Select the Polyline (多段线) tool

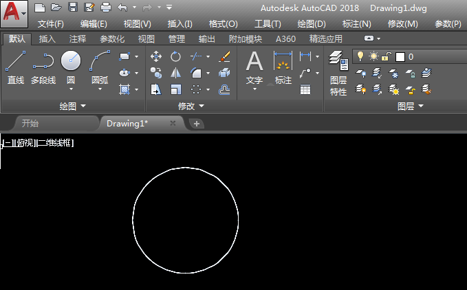coord(43,67)
